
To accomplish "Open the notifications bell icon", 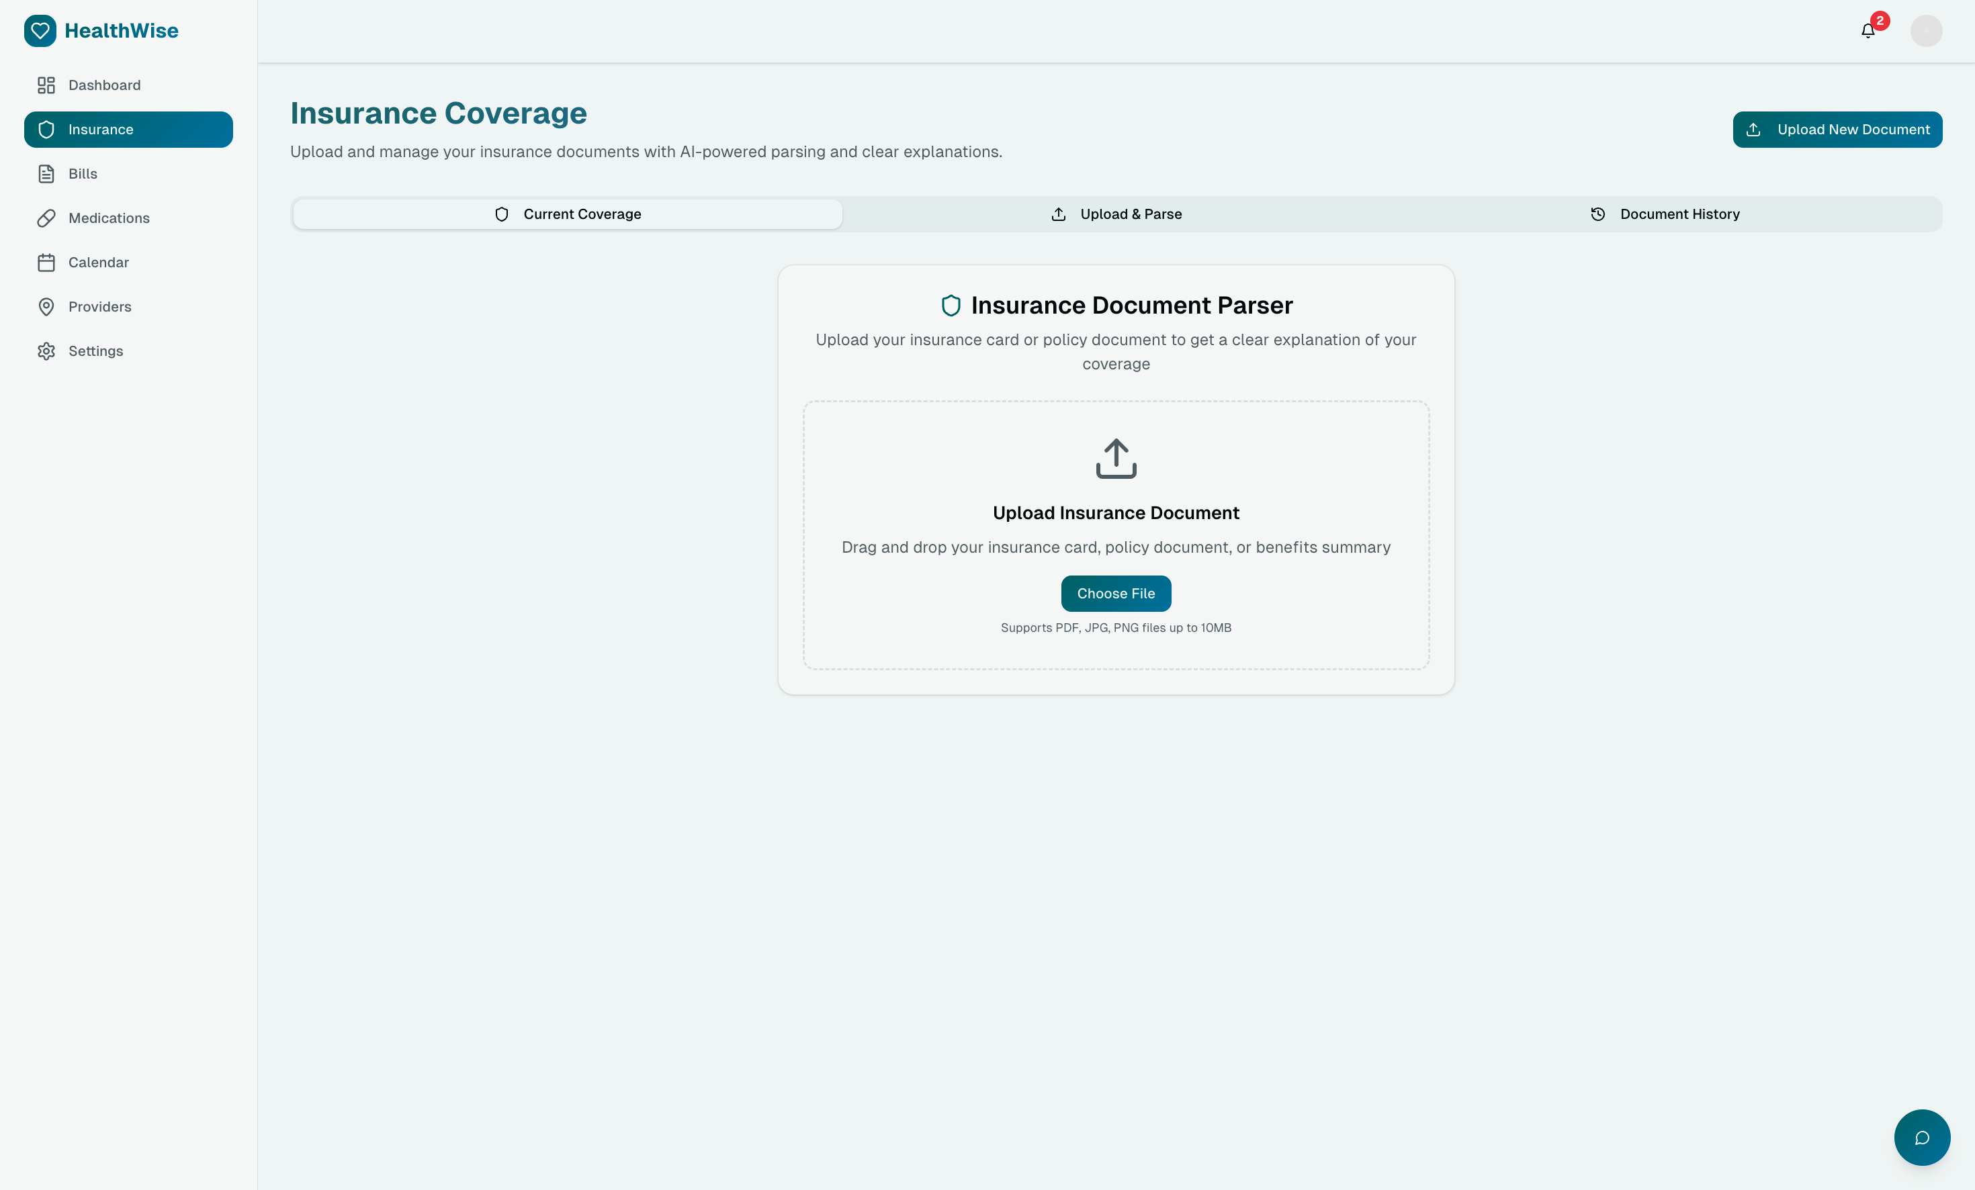I will click(1868, 32).
